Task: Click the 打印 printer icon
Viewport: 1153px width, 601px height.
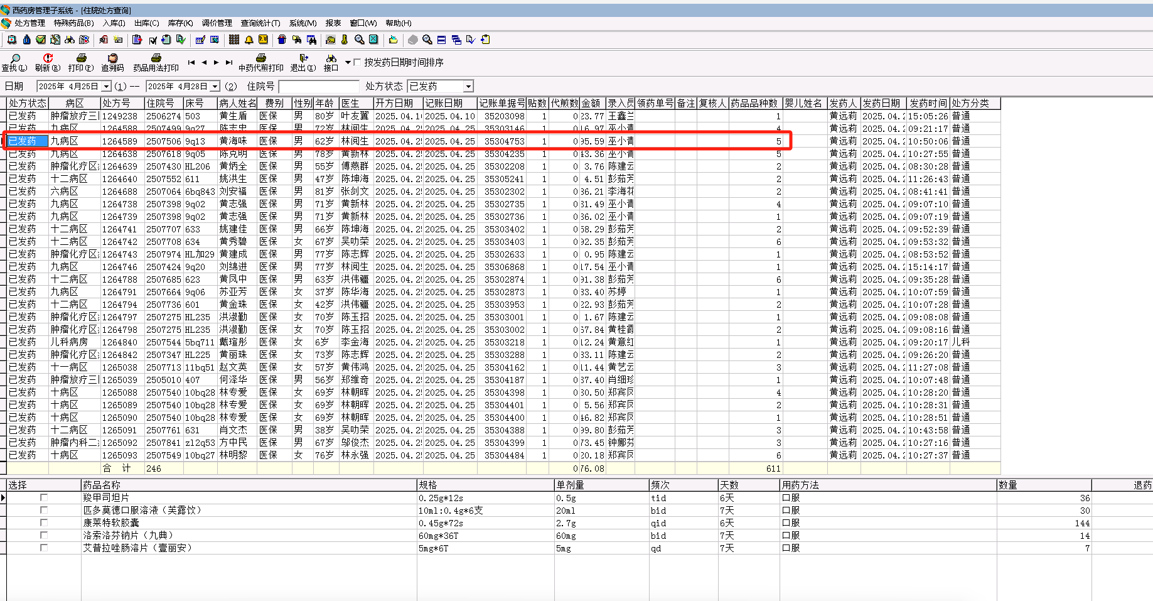Action: point(80,58)
